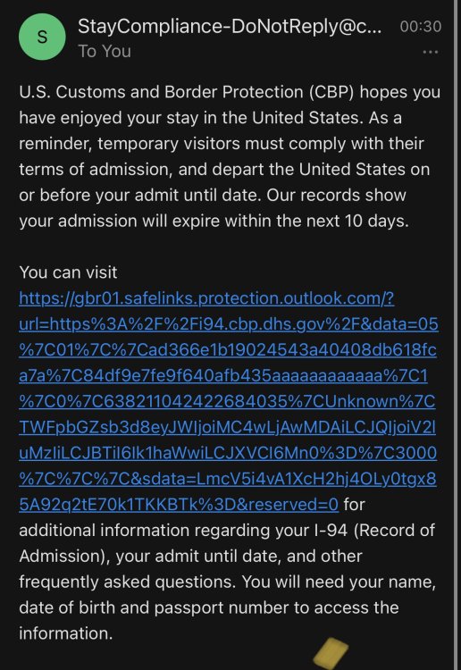Tap the "You can visit" text line
Screen dimensions: 461x670
68,272
